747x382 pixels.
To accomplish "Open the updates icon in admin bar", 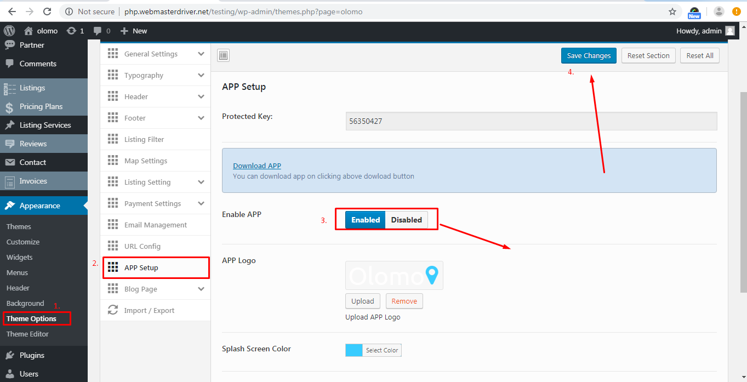I will (71, 31).
